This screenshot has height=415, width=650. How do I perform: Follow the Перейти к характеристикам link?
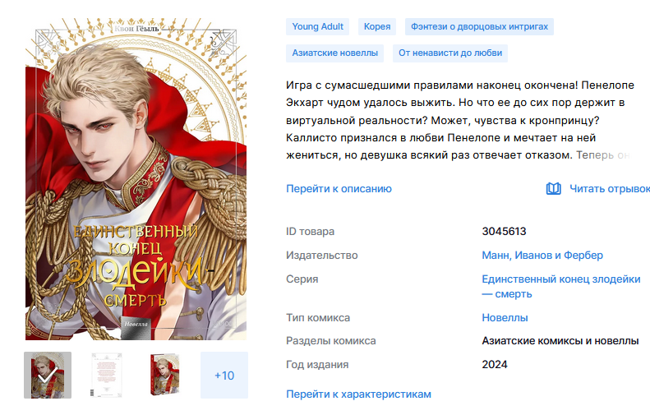coord(358,394)
